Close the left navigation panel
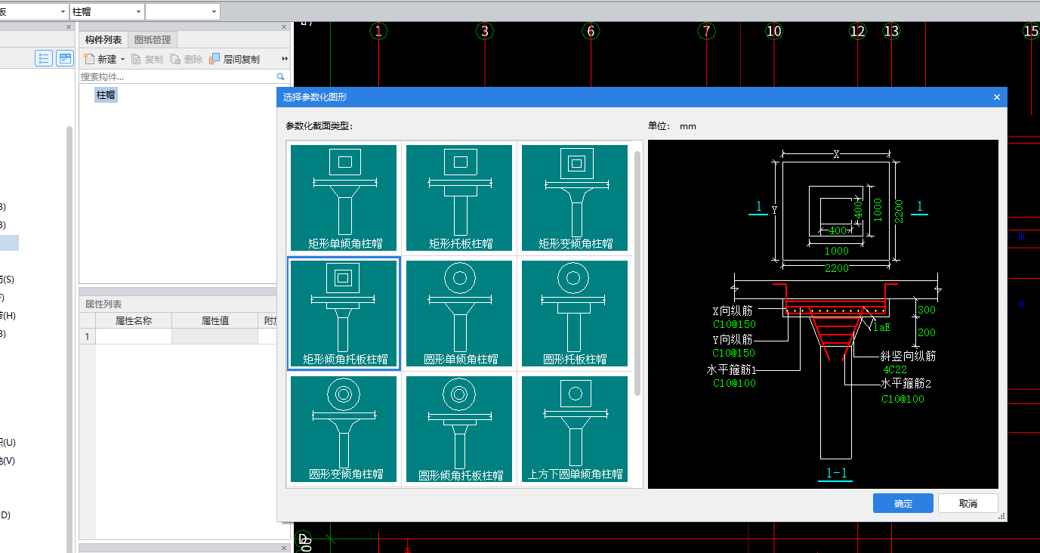1040x553 pixels. pos(69,26)
